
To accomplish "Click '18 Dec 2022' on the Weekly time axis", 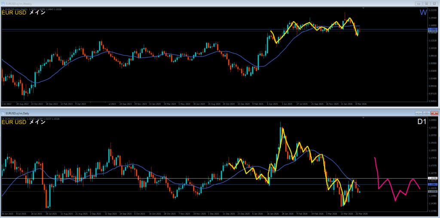I will 52,104.
